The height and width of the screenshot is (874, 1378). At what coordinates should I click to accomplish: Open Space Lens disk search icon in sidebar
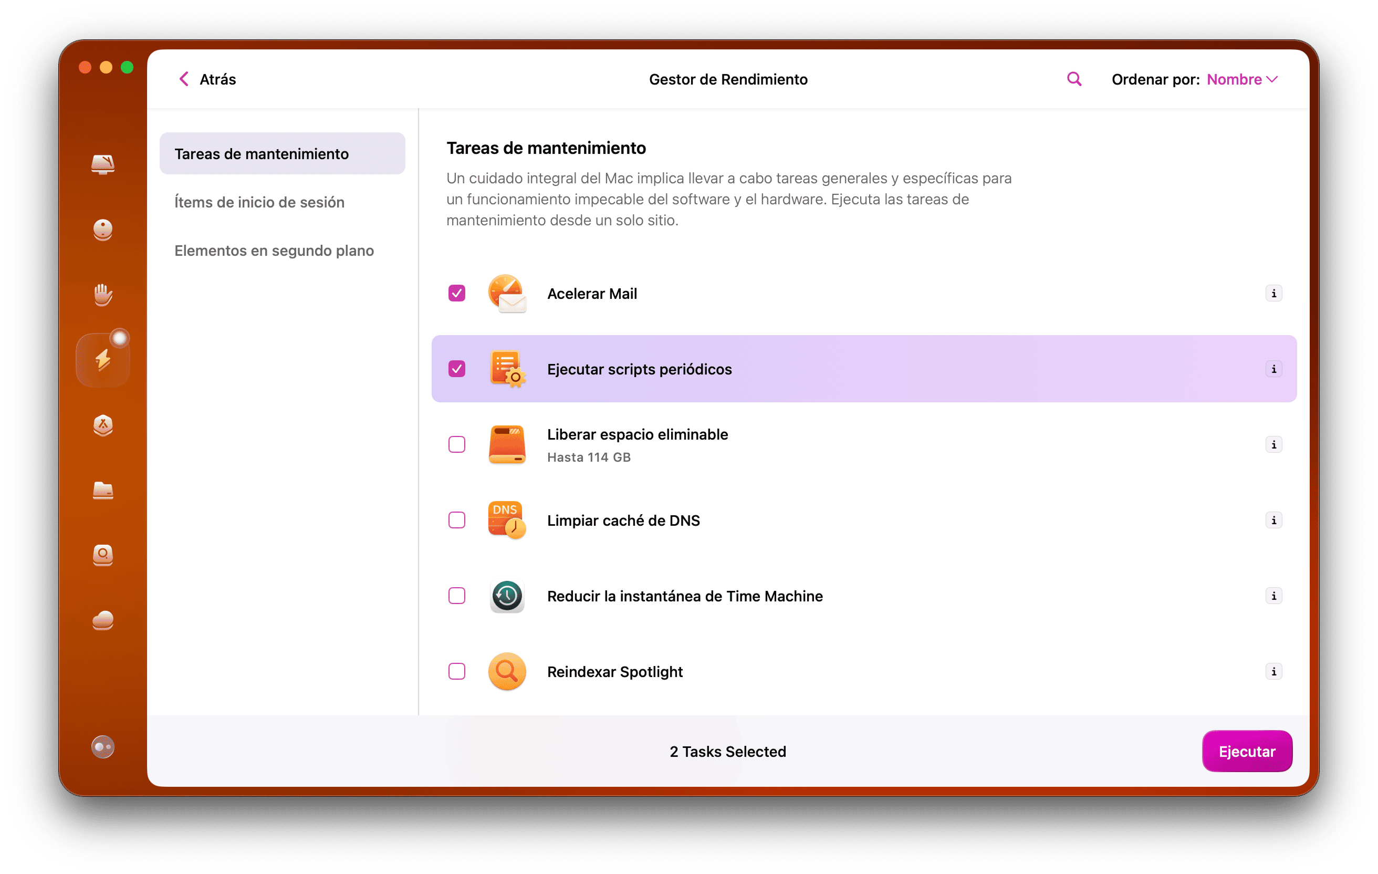(103, 555)
